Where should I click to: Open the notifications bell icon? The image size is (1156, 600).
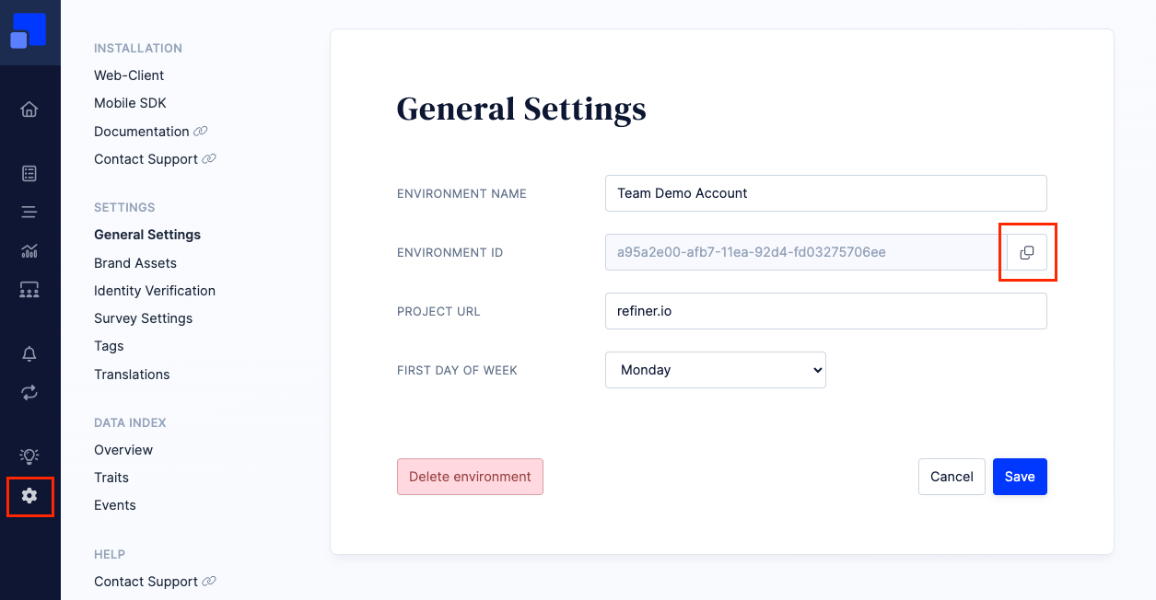(29, 353)
